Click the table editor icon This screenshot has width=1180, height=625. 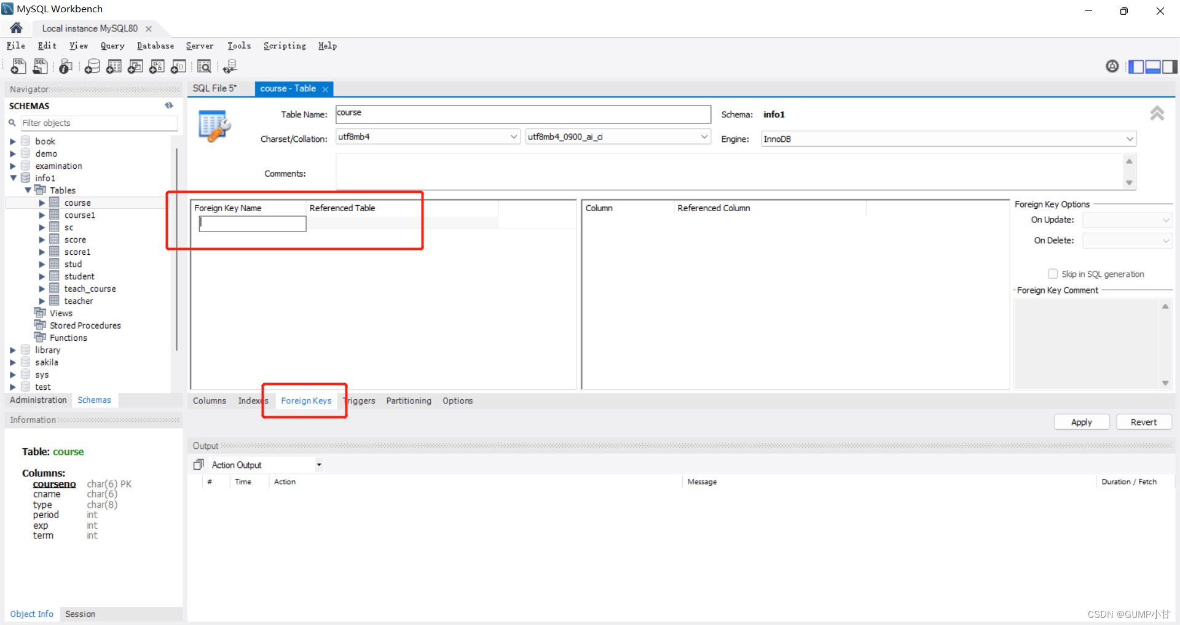pos(214,126)
